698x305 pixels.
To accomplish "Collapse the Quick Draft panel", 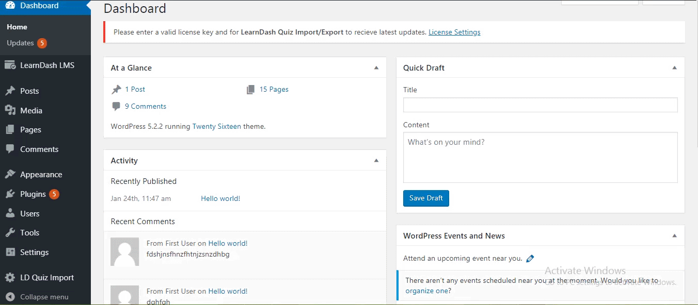I will click(x=674, y=68).
